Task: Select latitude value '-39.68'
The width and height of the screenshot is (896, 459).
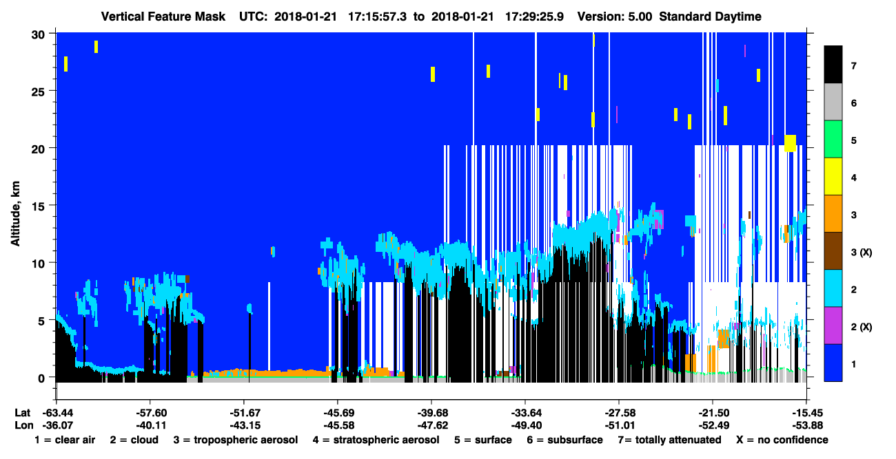Action: (x=431, y=412)
